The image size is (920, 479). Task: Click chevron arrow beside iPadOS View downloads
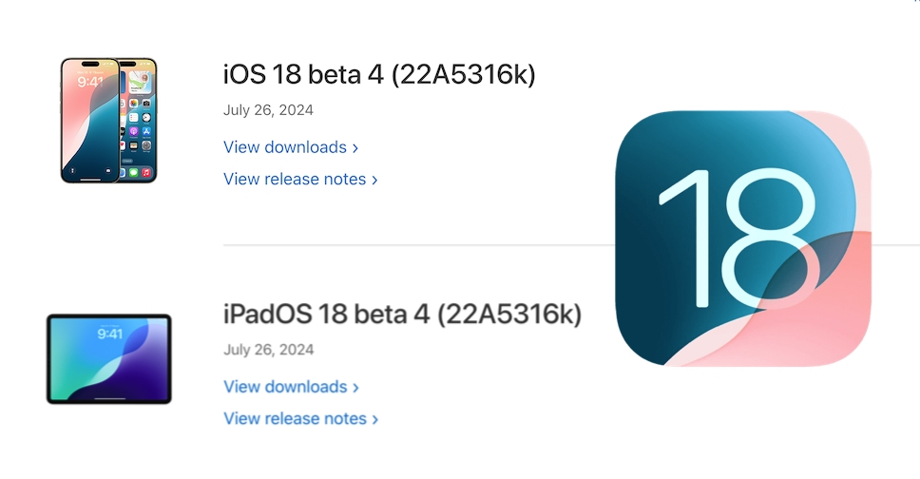click(355, 388)
